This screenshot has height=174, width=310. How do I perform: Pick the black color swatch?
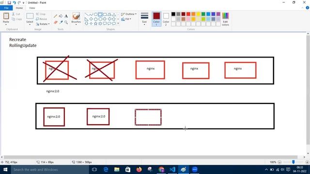tap(173, 14)
